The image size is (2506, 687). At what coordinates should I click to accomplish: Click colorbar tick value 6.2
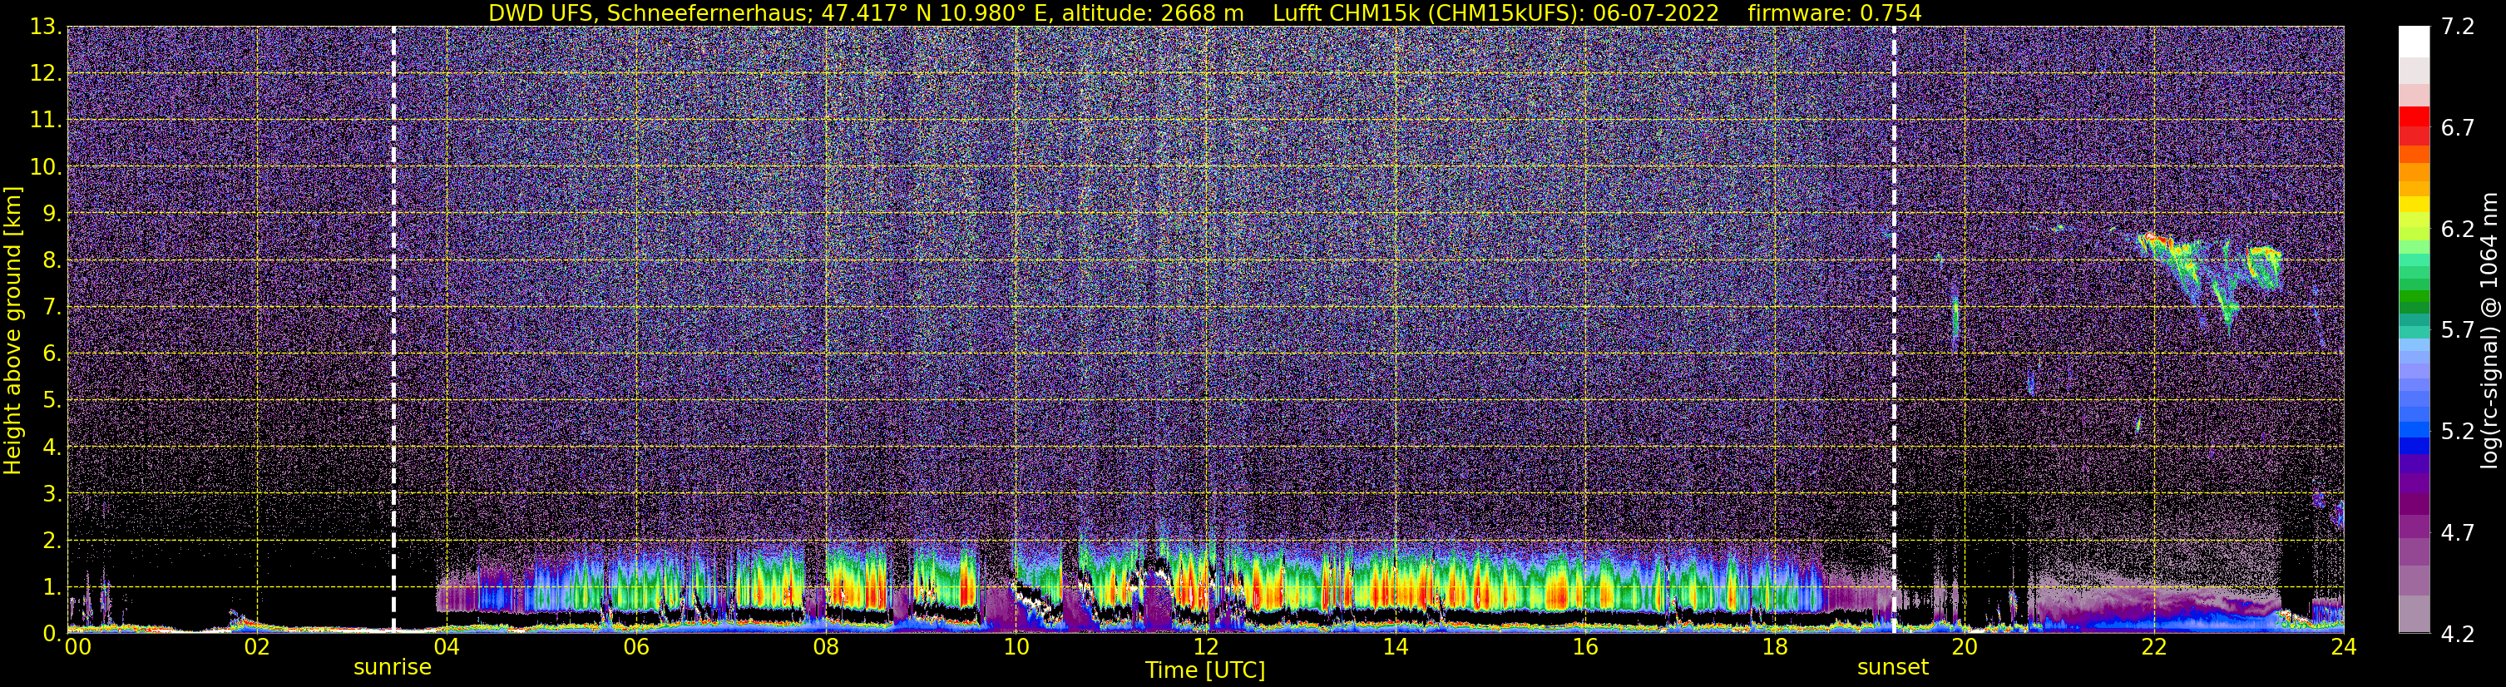coord(2458,230)
